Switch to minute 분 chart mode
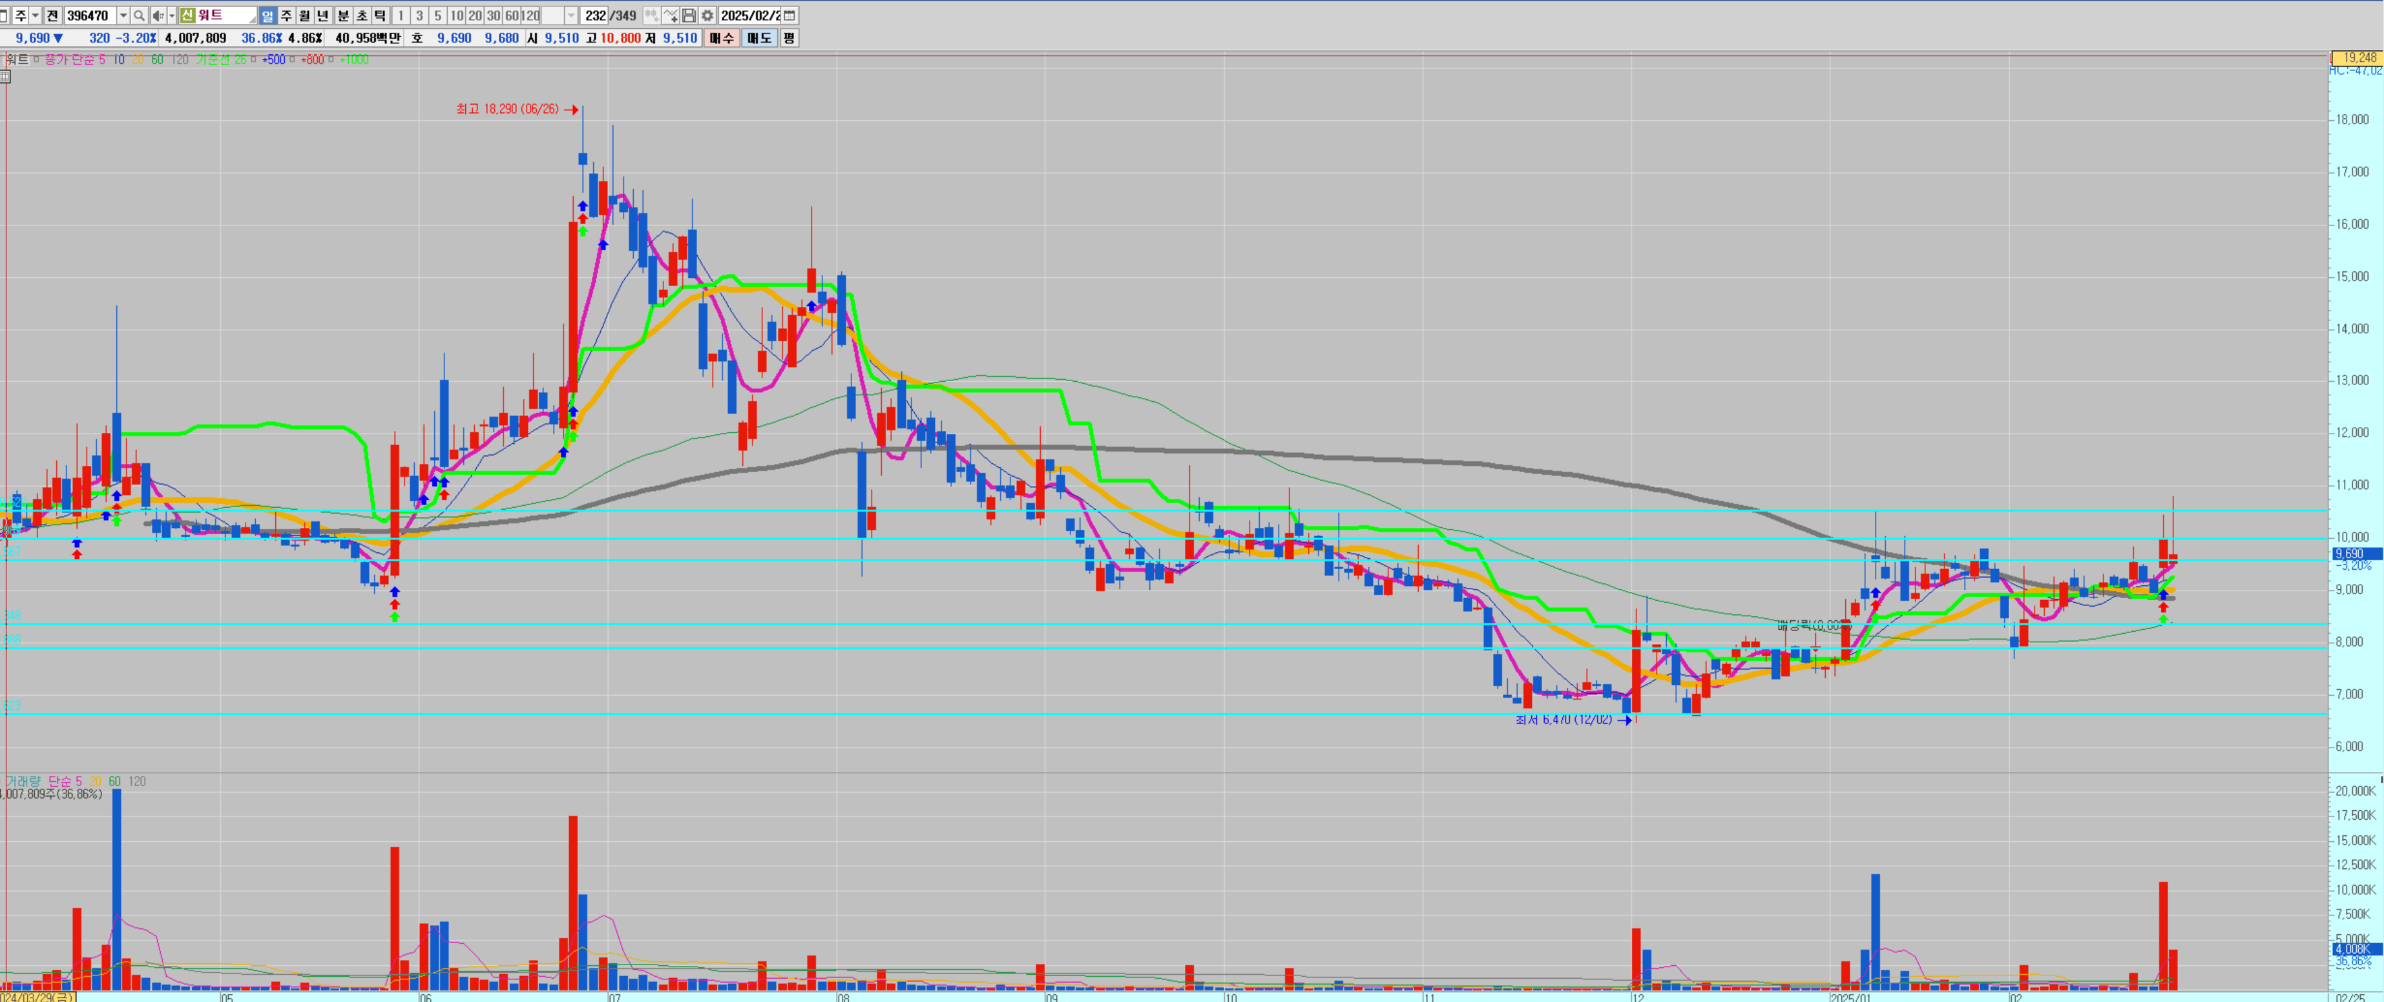 (343, 16)
